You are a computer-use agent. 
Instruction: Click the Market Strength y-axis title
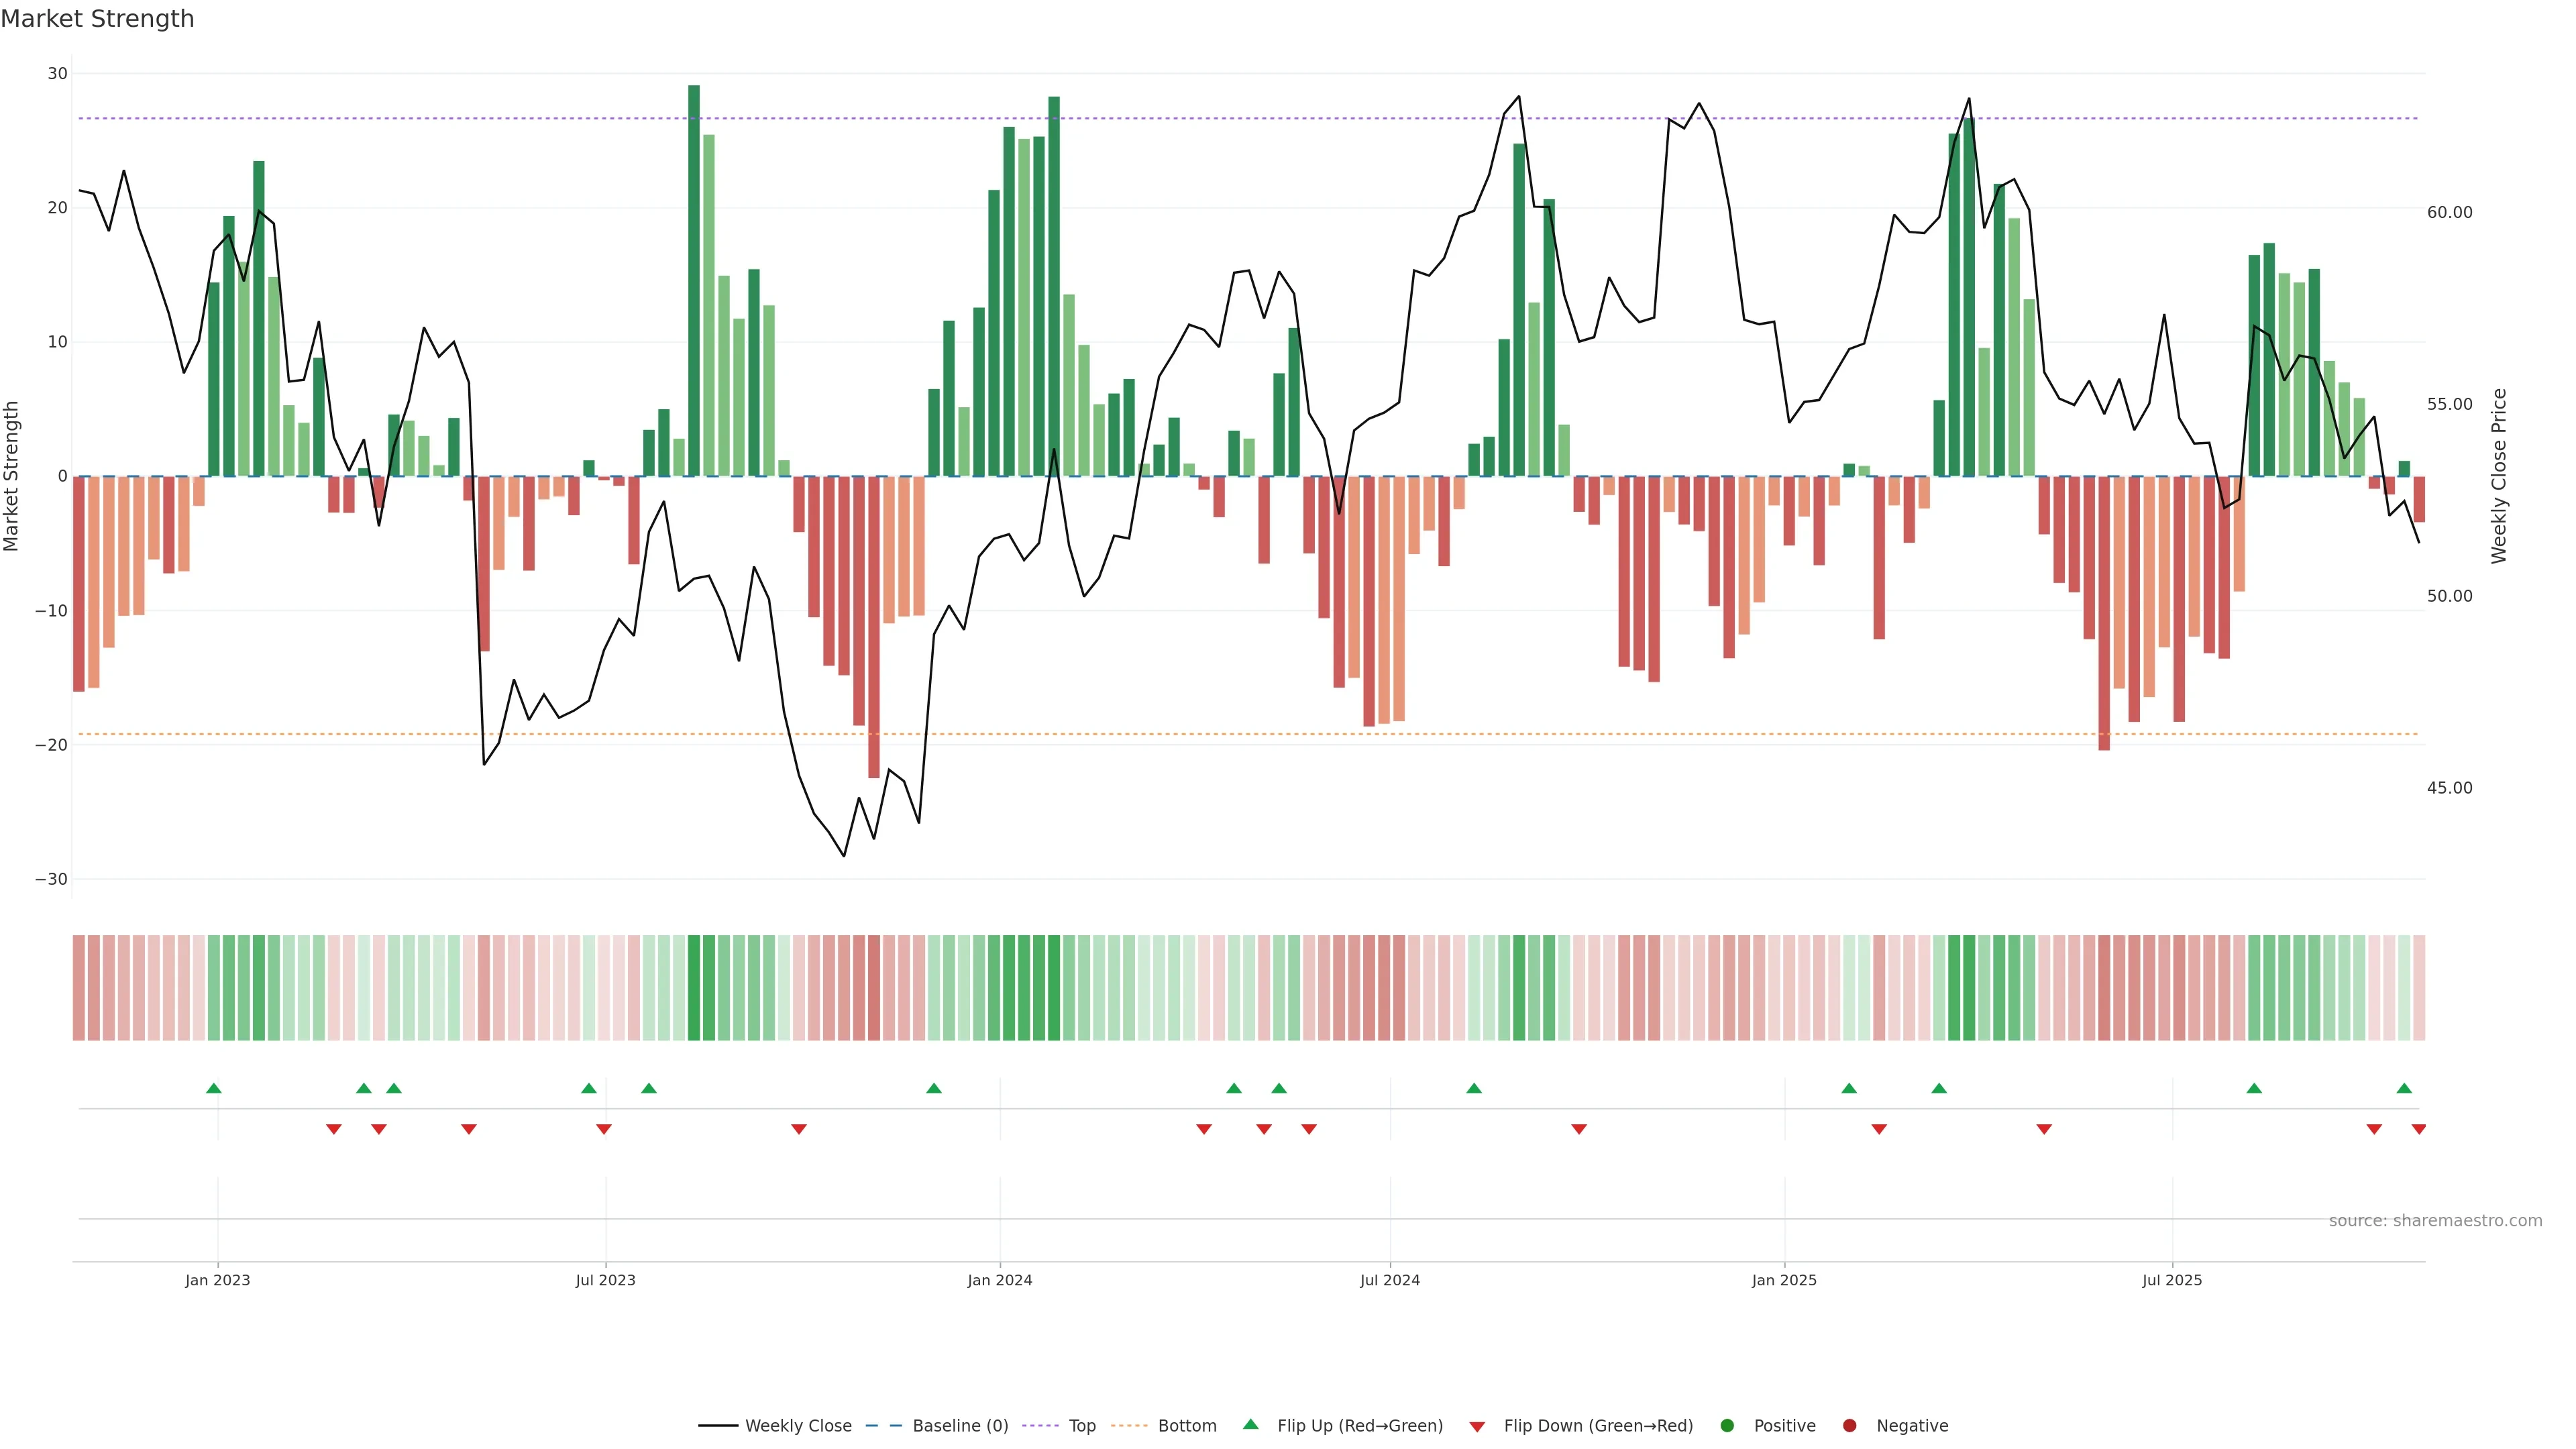(12, 476)
